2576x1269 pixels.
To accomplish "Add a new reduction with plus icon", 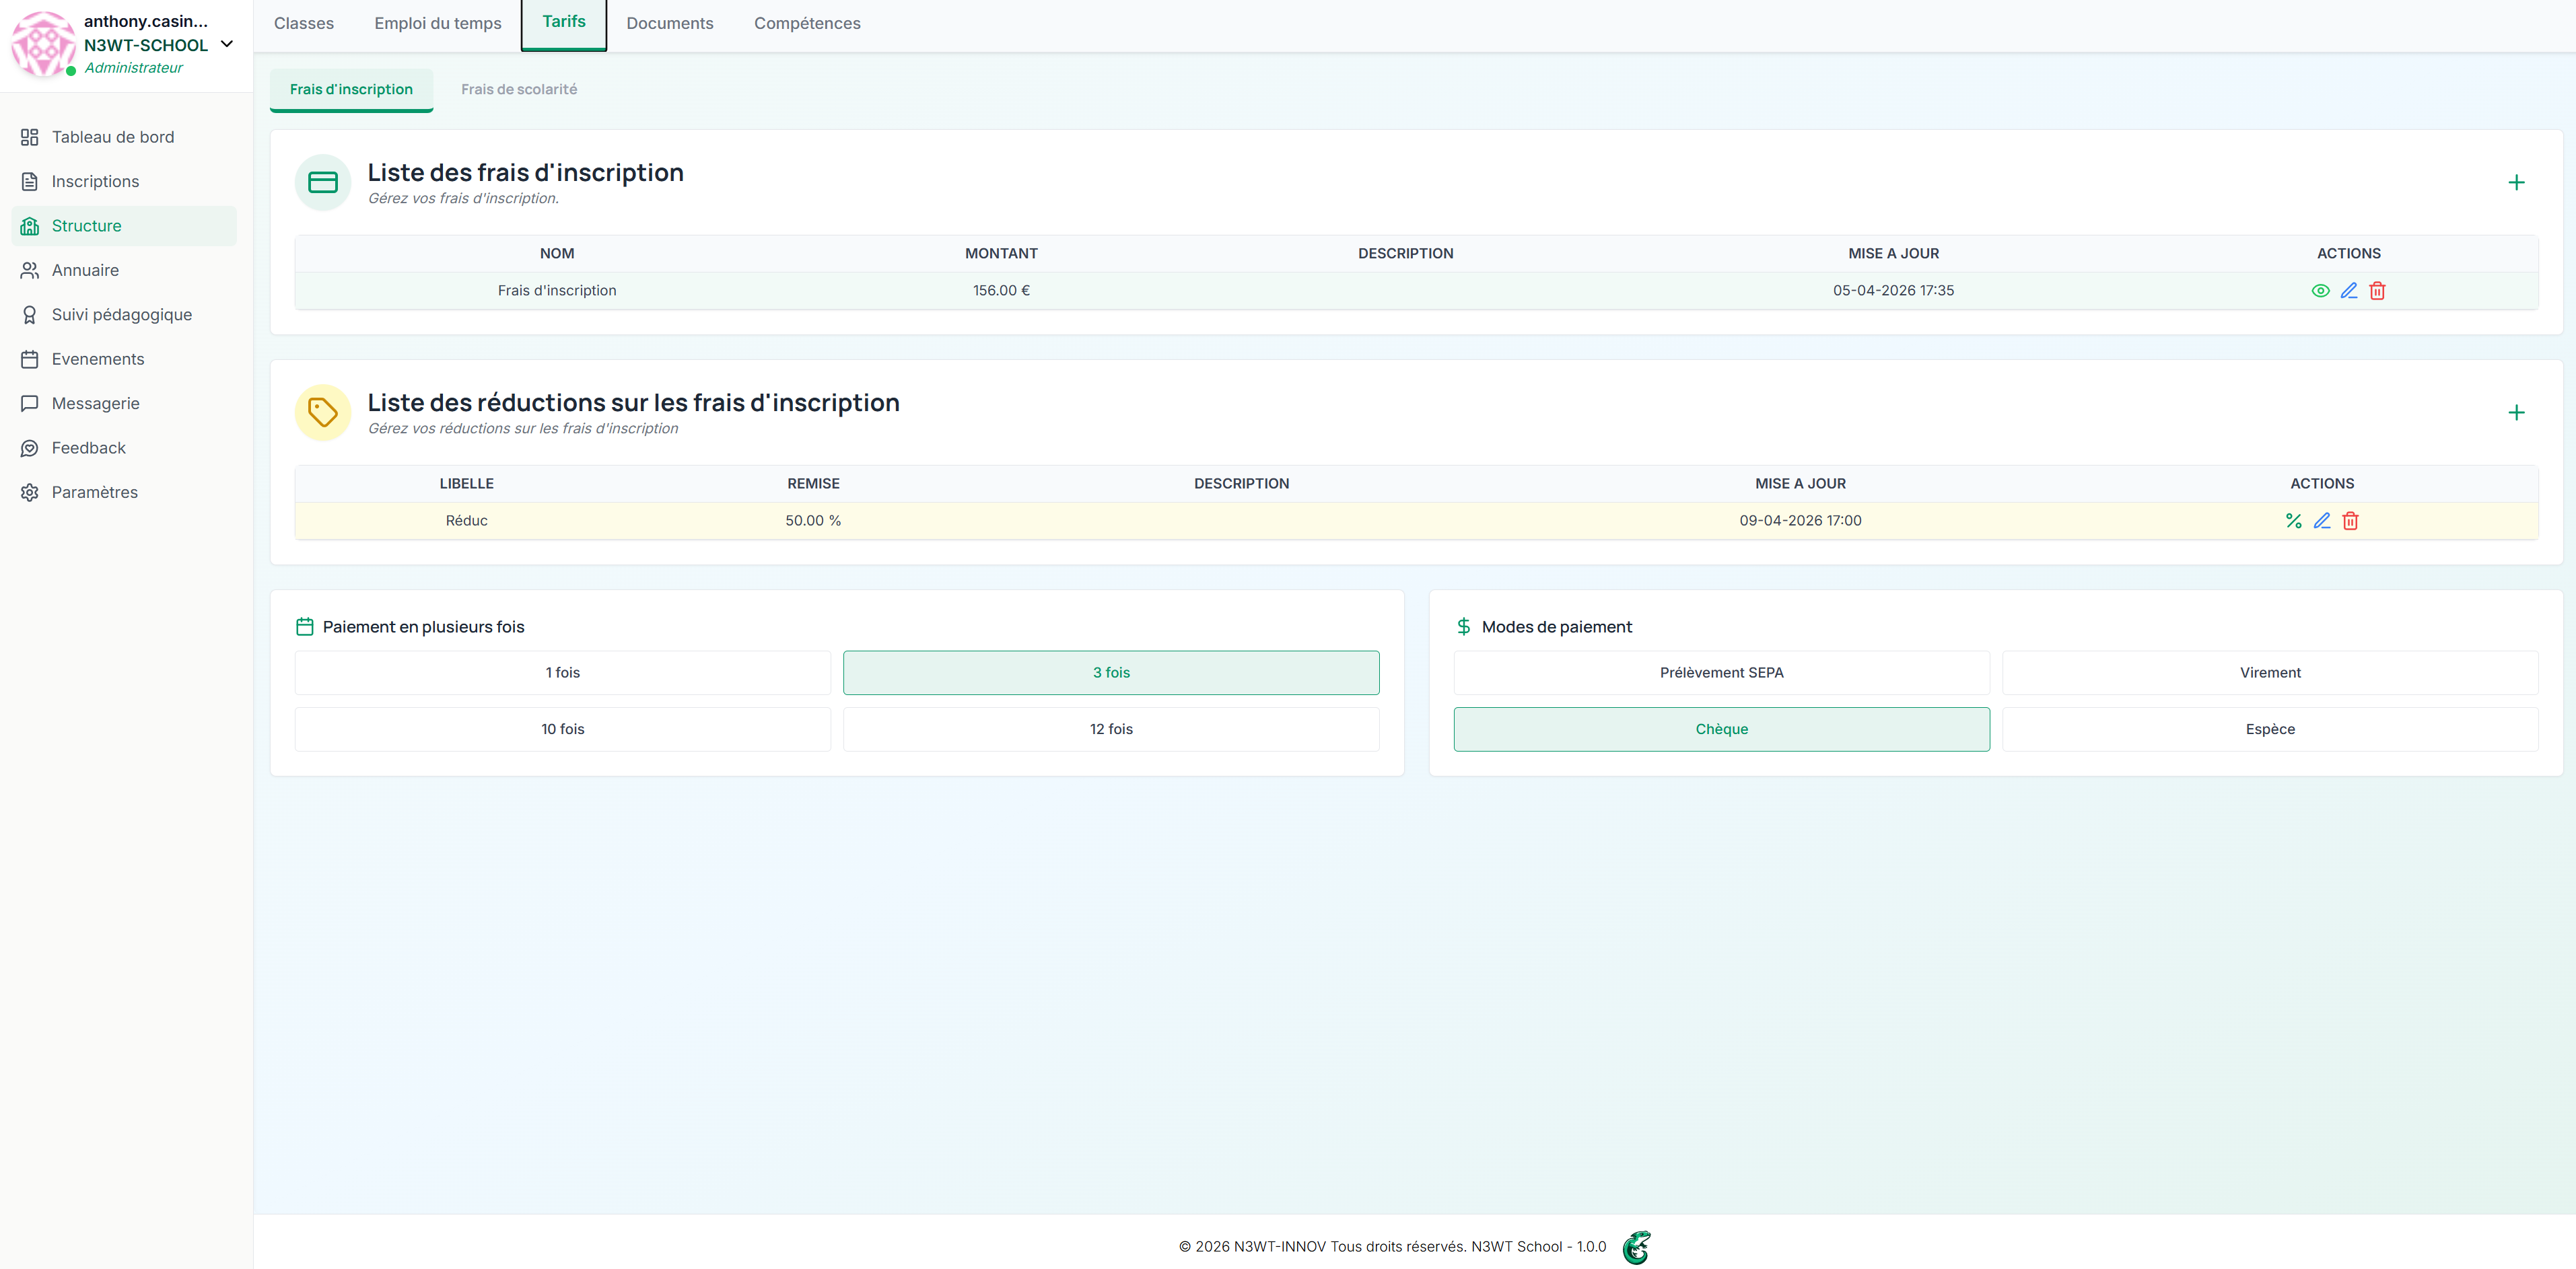I will tap(2516, 412).
